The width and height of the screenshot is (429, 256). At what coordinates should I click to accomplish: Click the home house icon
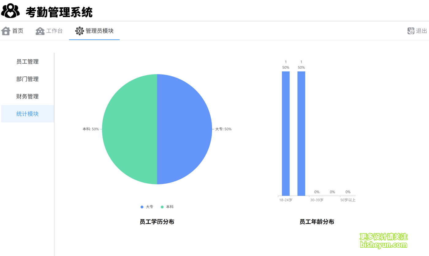pyautogui.click(x=6, y=31)
